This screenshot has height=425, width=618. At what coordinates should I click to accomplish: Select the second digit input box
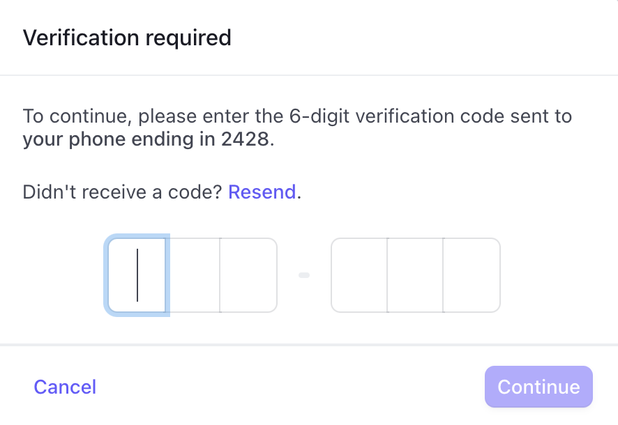193,275
